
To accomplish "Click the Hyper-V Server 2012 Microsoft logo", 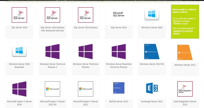I will pos(86,89).
